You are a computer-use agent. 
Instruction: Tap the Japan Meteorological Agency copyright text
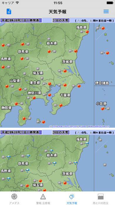pyautogui.click(x=79, y=126)
